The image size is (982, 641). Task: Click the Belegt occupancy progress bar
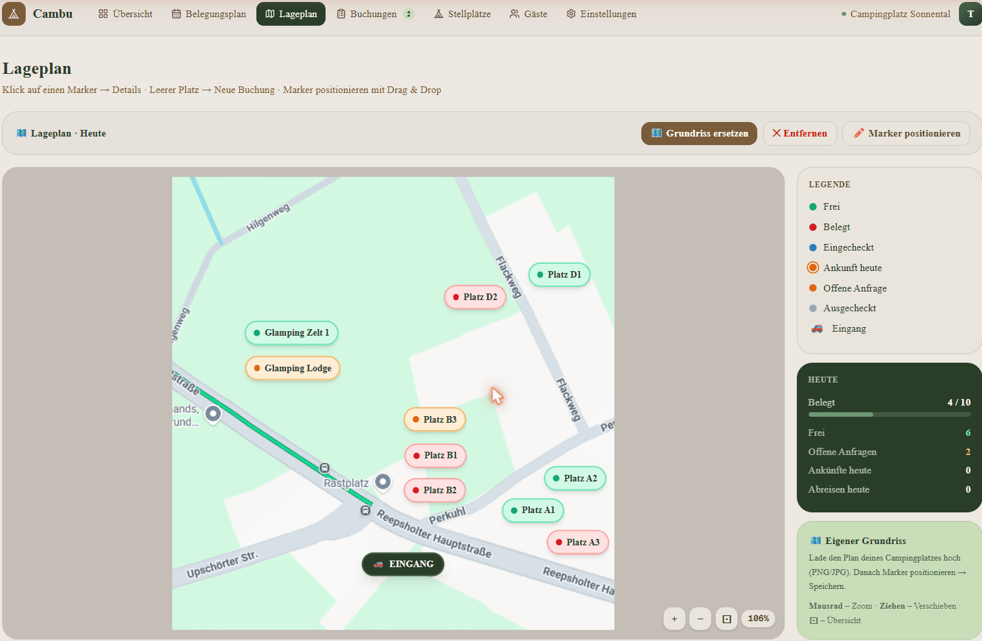tap(890, 415)
